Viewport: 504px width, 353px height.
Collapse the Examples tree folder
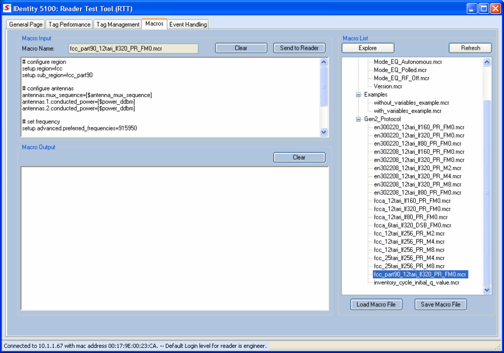tap(358, 94)
